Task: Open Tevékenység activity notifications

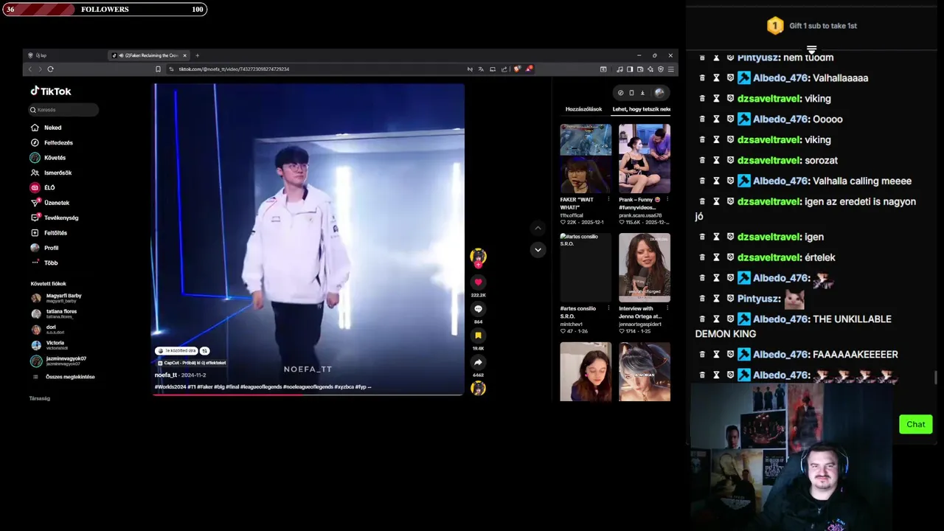Action: coord(54,218)
